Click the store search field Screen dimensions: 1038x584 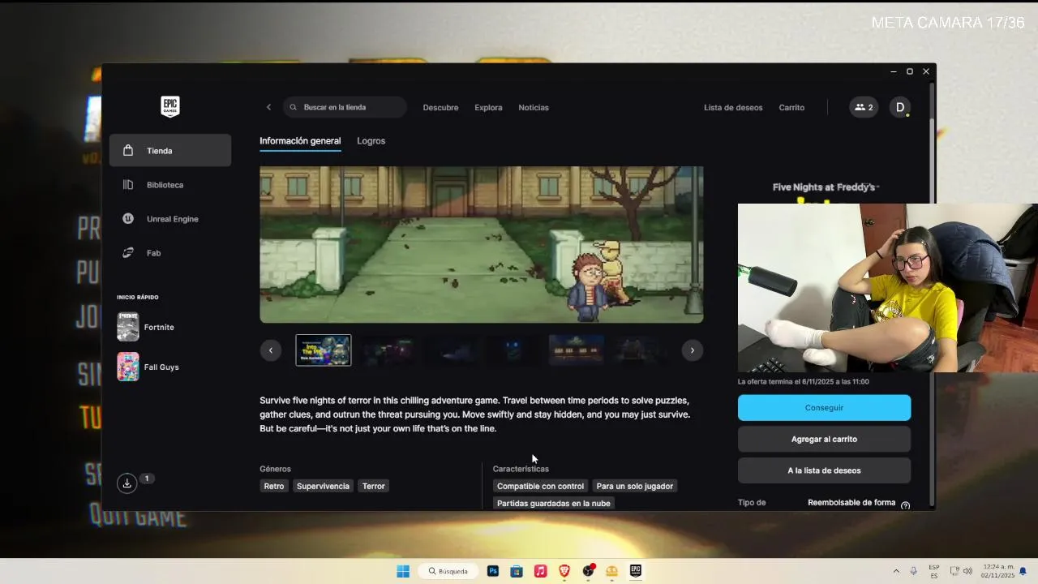tap(345, 107)
